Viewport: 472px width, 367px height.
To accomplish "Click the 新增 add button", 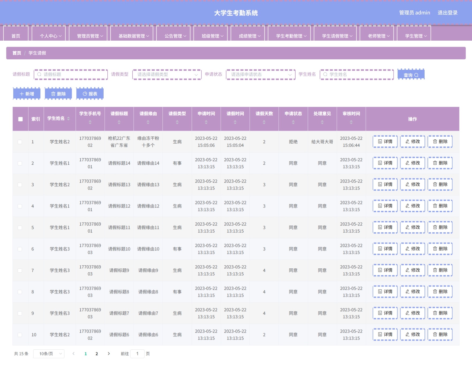I will click(x=27, y=94).
